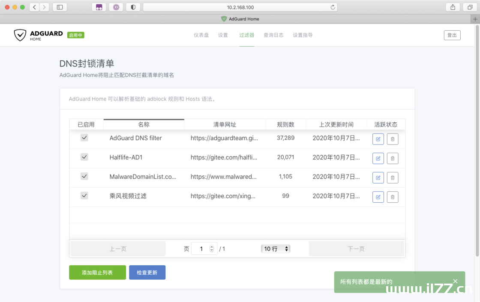Click the Halflife-AD1 name cell
This screenshot has height=302, width=480.
tap(126, 157)
